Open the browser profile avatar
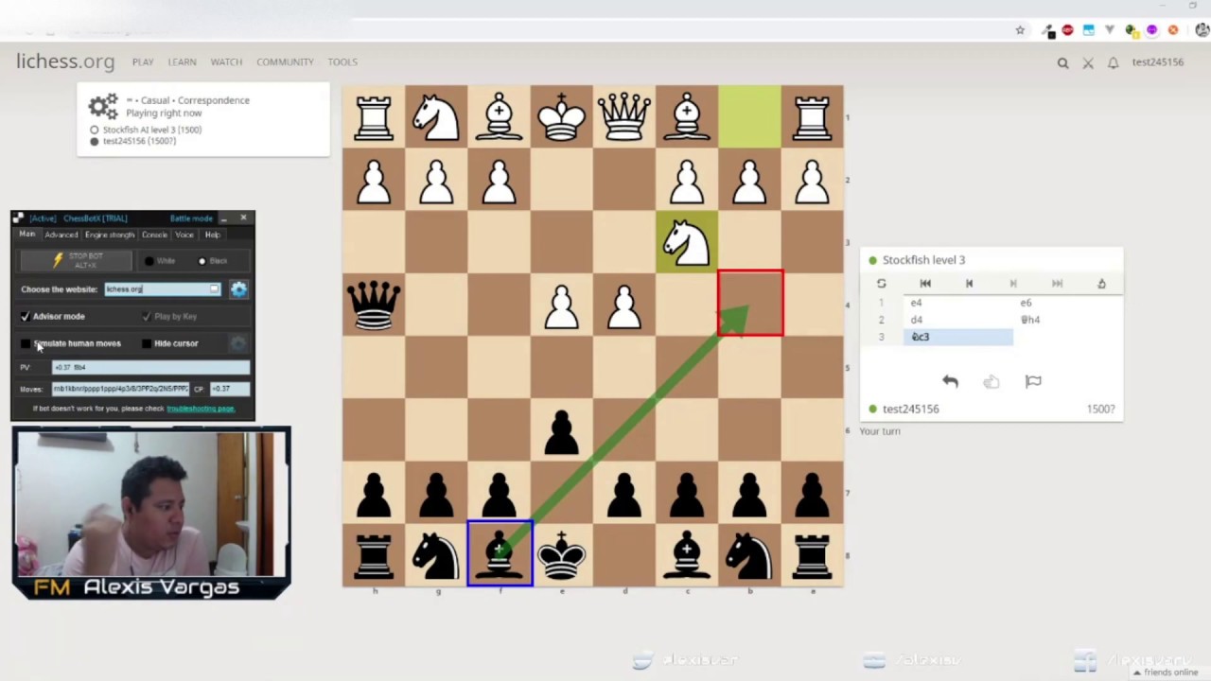 pyautogui.click(x=1202, y=30)
